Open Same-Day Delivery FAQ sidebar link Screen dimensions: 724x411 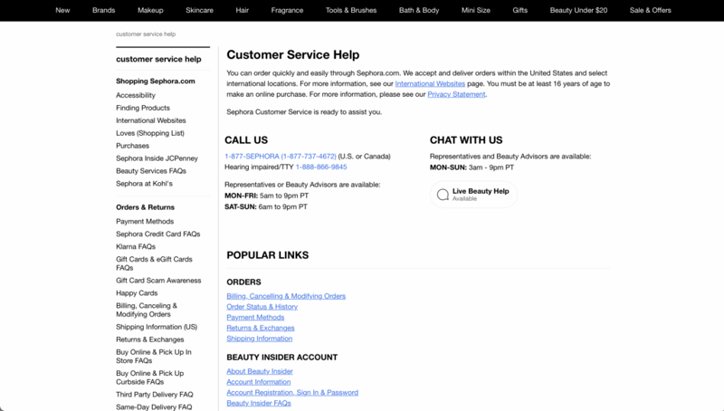pyautogui.click(x=154, y=406)
